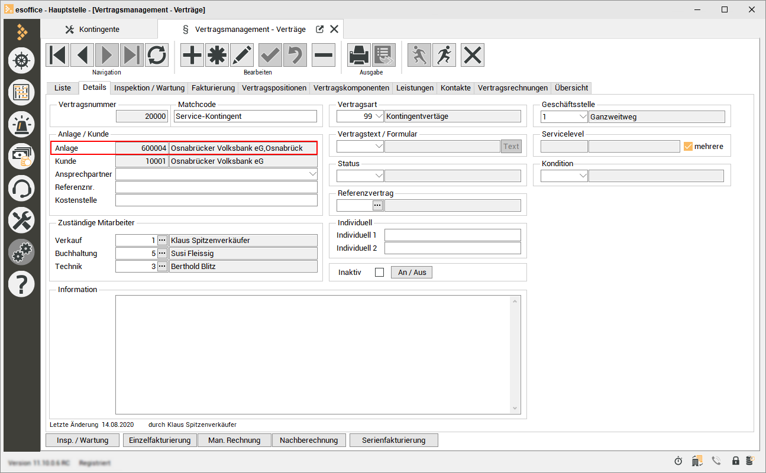The height and width of the screenshot is (473, 766).
Task: Click the Man. Rechnung button
Action: coord(235,440)
